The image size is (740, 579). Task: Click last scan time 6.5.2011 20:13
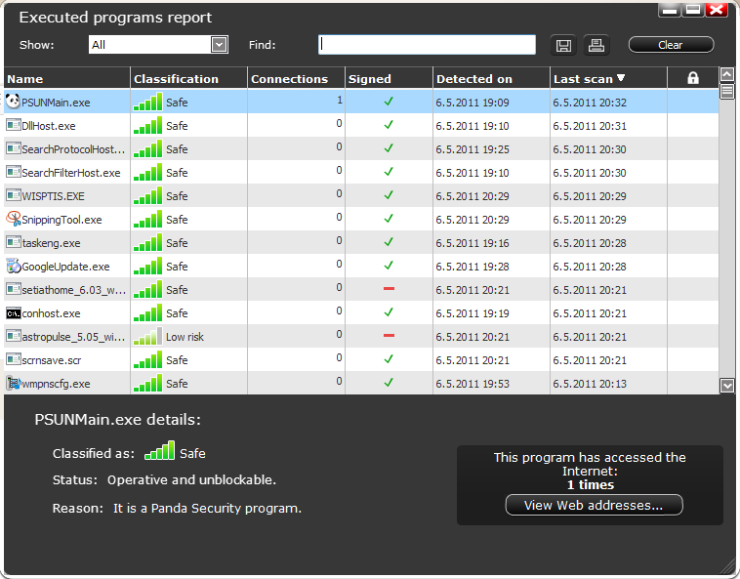tap(590, 384)
